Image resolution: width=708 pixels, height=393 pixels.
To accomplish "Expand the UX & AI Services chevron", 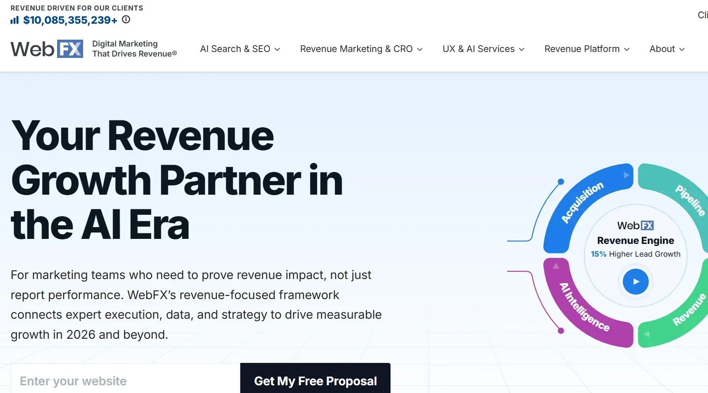I will pyautogui.click(x=522, y=49).
